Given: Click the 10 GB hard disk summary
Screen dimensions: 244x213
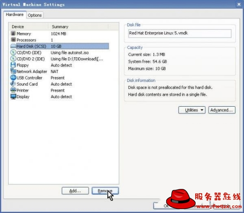Looking at the screenshot, I should click(x=56, y=46).
